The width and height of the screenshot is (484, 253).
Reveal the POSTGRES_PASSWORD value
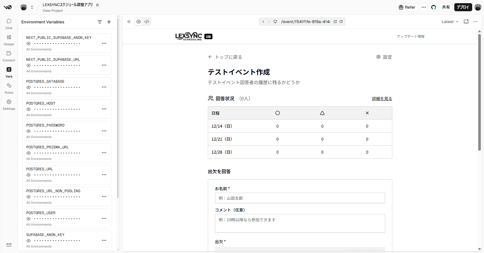coord(29,131)
